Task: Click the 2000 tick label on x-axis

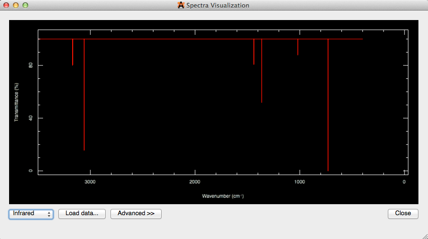Action: pos(195,182)
